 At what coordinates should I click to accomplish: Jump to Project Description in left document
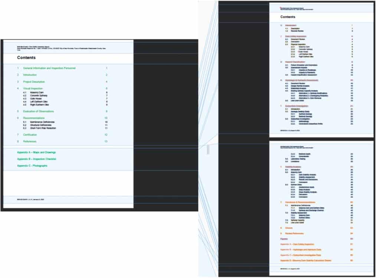pos(34,82)
